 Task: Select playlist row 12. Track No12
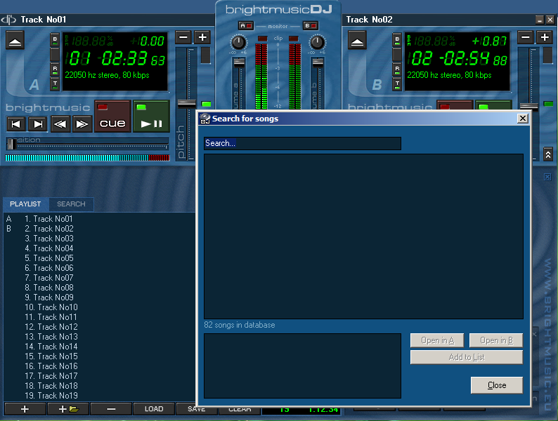[99, 327]
